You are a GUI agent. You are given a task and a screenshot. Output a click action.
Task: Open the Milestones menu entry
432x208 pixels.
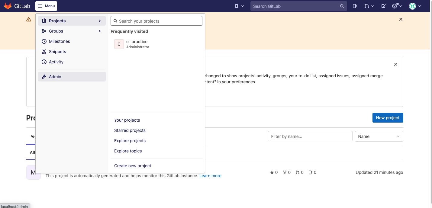[59, 41]
